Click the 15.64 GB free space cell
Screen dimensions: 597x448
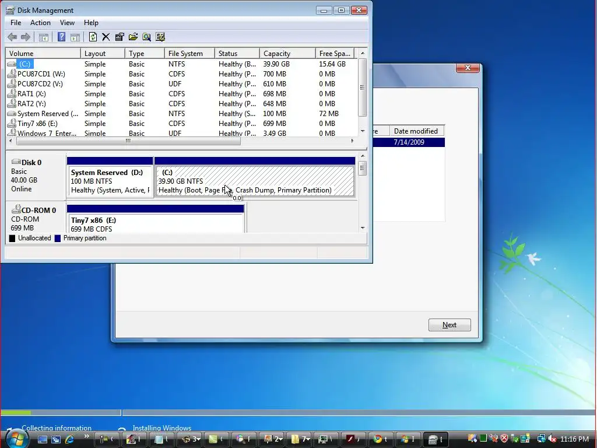tap(332, 64)
